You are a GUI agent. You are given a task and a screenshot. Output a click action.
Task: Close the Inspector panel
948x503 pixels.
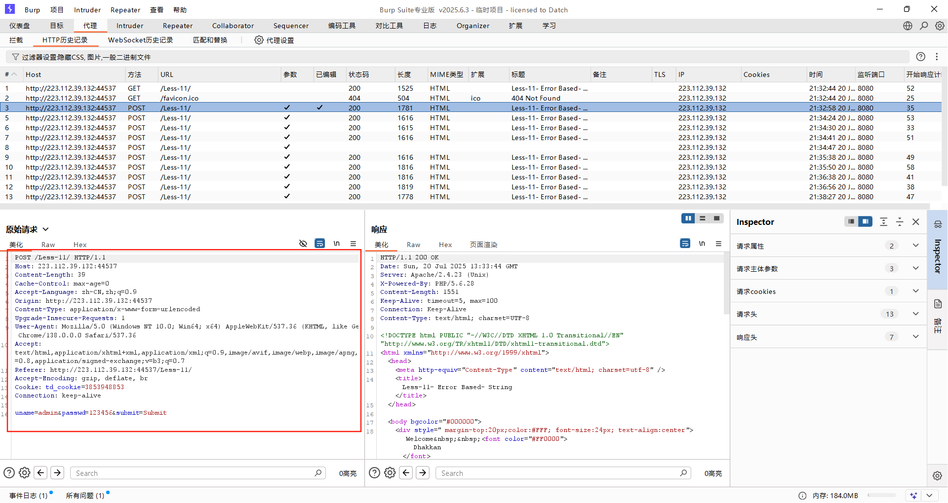pos(916,222)
